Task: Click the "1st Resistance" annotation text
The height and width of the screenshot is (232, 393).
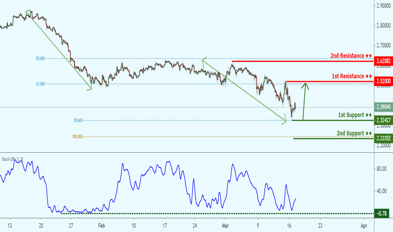Action: pyautogui.click(x=352, y=76)
